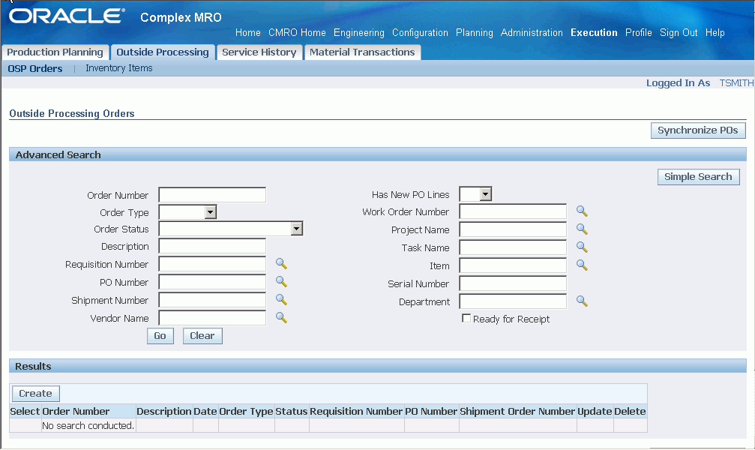Click the Create button in Results
This screenshot has width=755, height=450.
[36, 394]
